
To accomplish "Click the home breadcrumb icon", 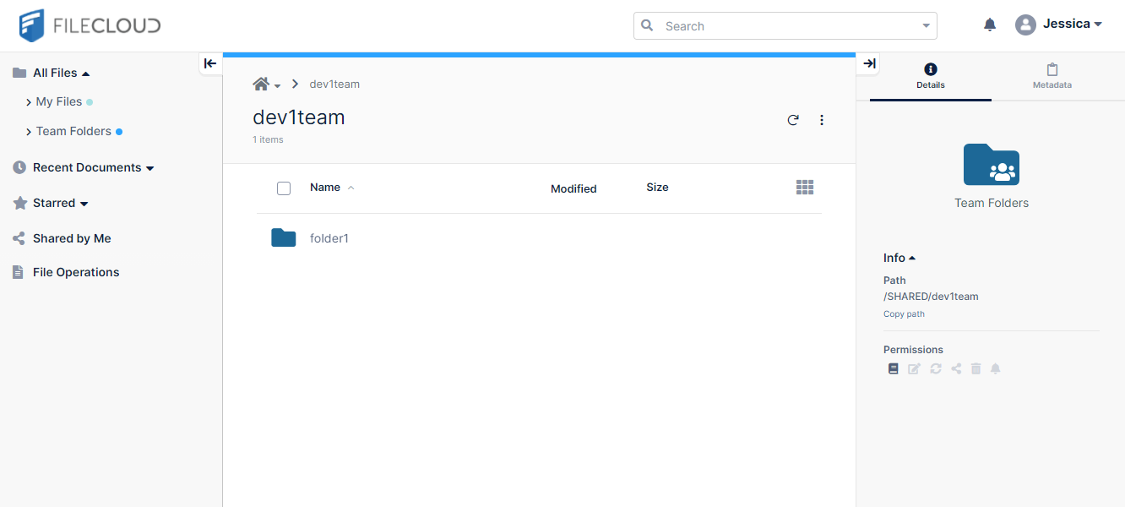I will click(x=261, y=84).
